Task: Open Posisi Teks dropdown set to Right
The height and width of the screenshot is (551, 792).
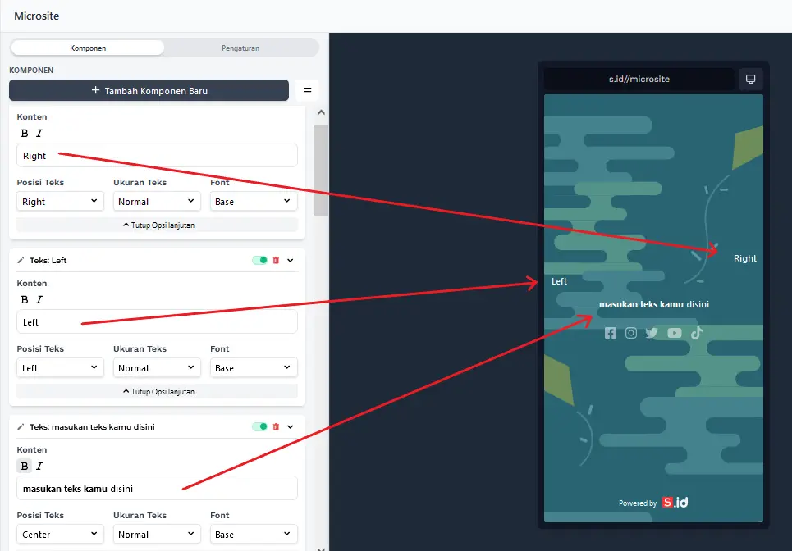Action: click(61, 202)
